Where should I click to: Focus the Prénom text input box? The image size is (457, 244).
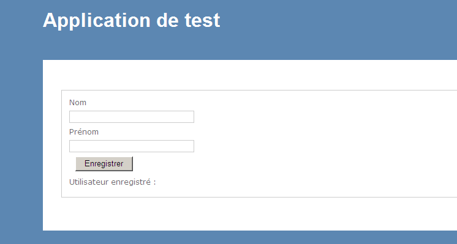[x=132, y=146]
